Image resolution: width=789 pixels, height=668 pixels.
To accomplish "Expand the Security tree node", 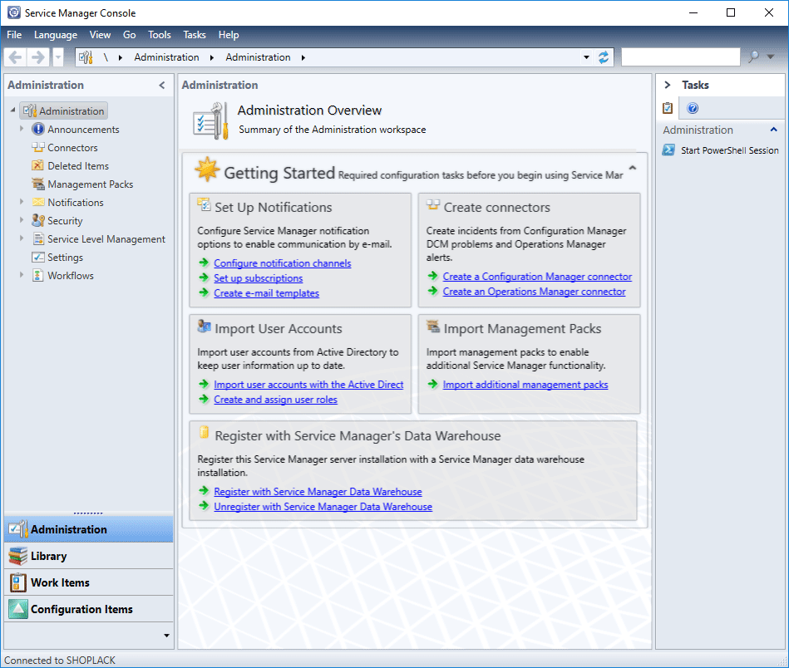I will (x=21, y=220).
